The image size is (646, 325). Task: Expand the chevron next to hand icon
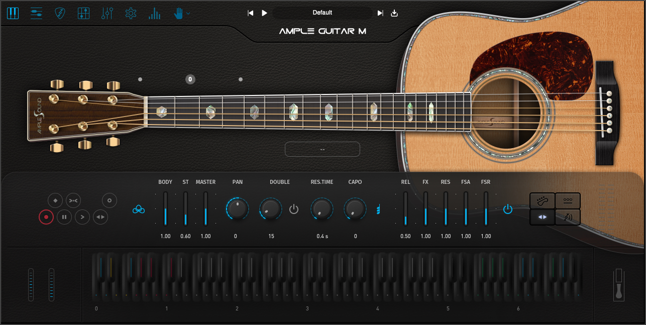[188, 14]
